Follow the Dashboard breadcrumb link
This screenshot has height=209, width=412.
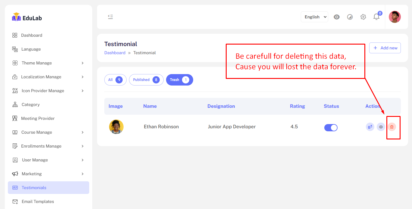click(115, 53)
